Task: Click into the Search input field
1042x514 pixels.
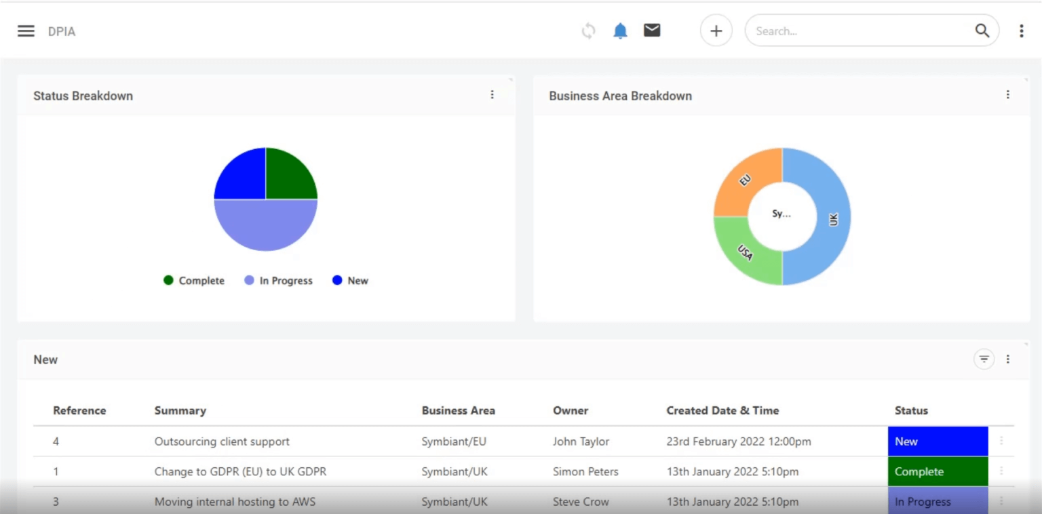Action: pyautogui.click(x=858, y=31)
